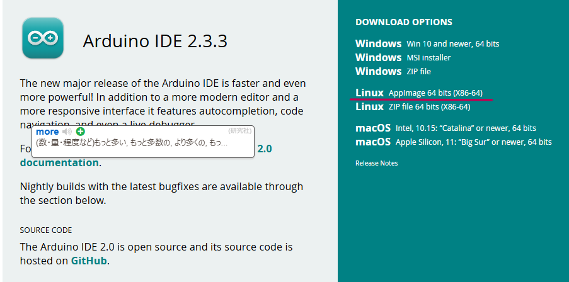Add word with green plus icon
Viewport: 569px width, 282px height.
[81, 132]
